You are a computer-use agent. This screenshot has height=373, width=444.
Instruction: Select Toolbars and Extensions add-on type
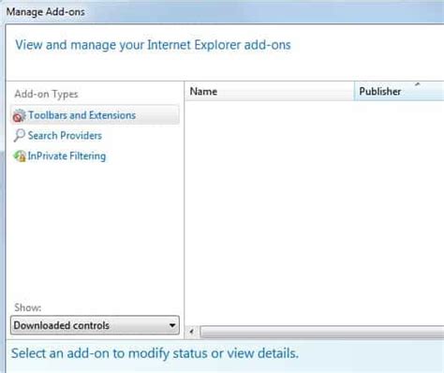[95, 115]
